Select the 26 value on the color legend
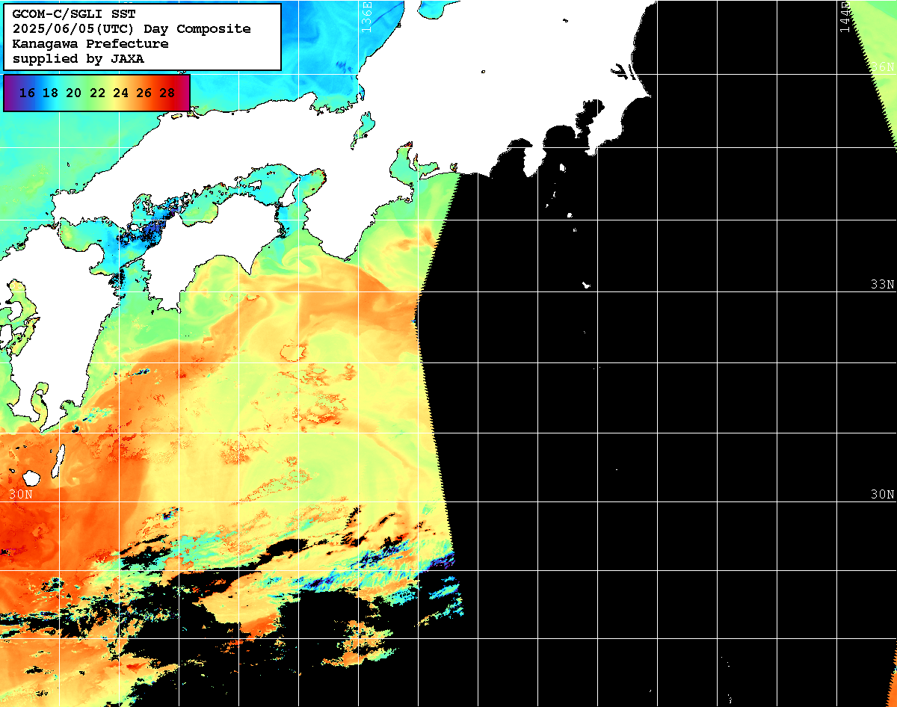This screenshot has height=707, width=897. 144,93
